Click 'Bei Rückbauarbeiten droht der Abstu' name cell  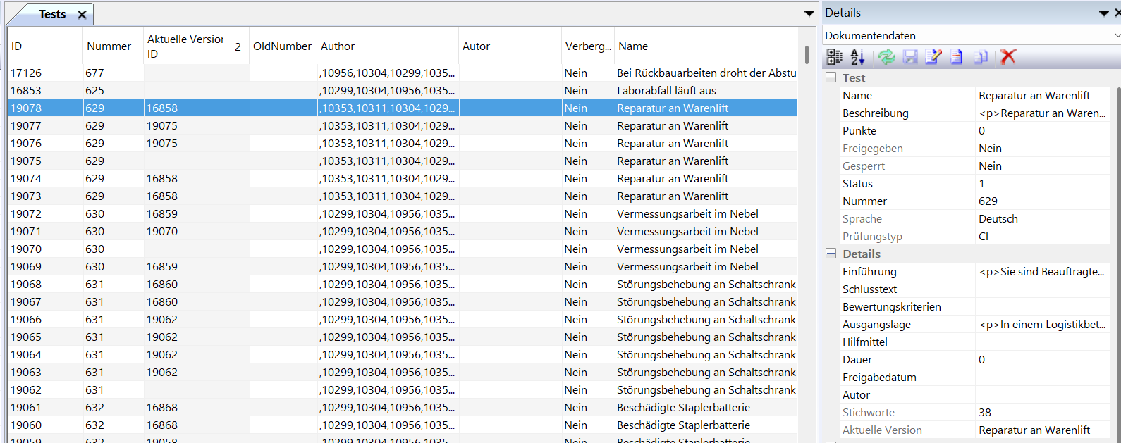[706, 73]
